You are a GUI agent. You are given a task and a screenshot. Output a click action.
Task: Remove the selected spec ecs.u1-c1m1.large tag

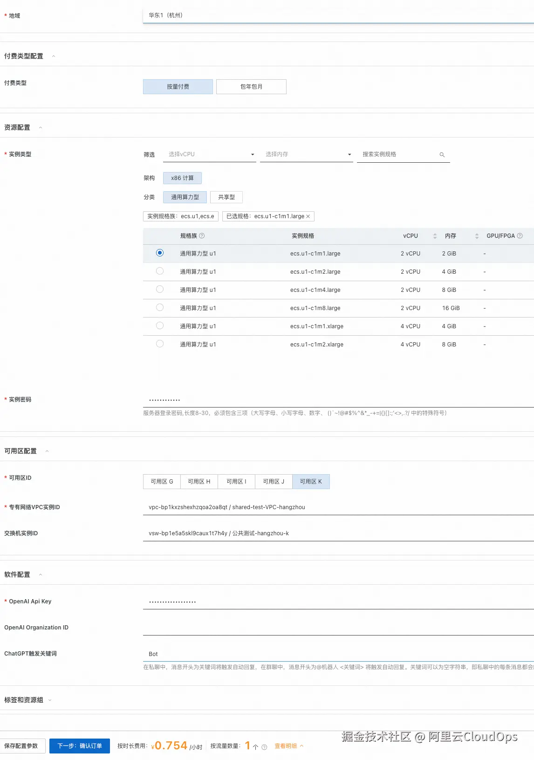(x=308, y=216)
